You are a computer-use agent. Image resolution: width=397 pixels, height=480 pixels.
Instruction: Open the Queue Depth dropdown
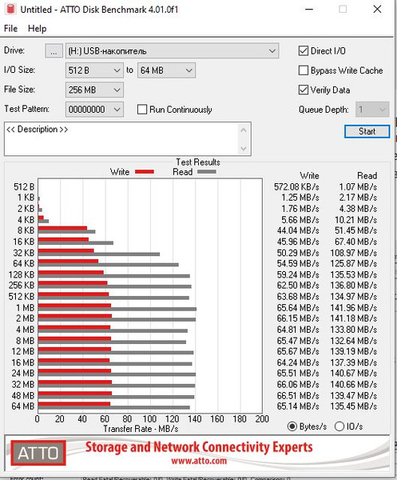tap(372, 110)
